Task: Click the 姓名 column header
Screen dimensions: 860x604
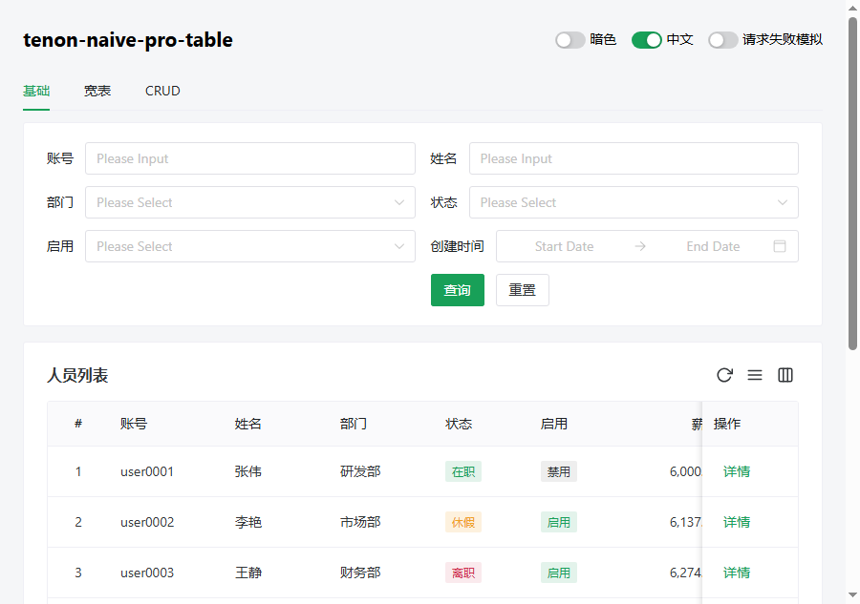Action: pyautogui.click(x=247, y=424)
